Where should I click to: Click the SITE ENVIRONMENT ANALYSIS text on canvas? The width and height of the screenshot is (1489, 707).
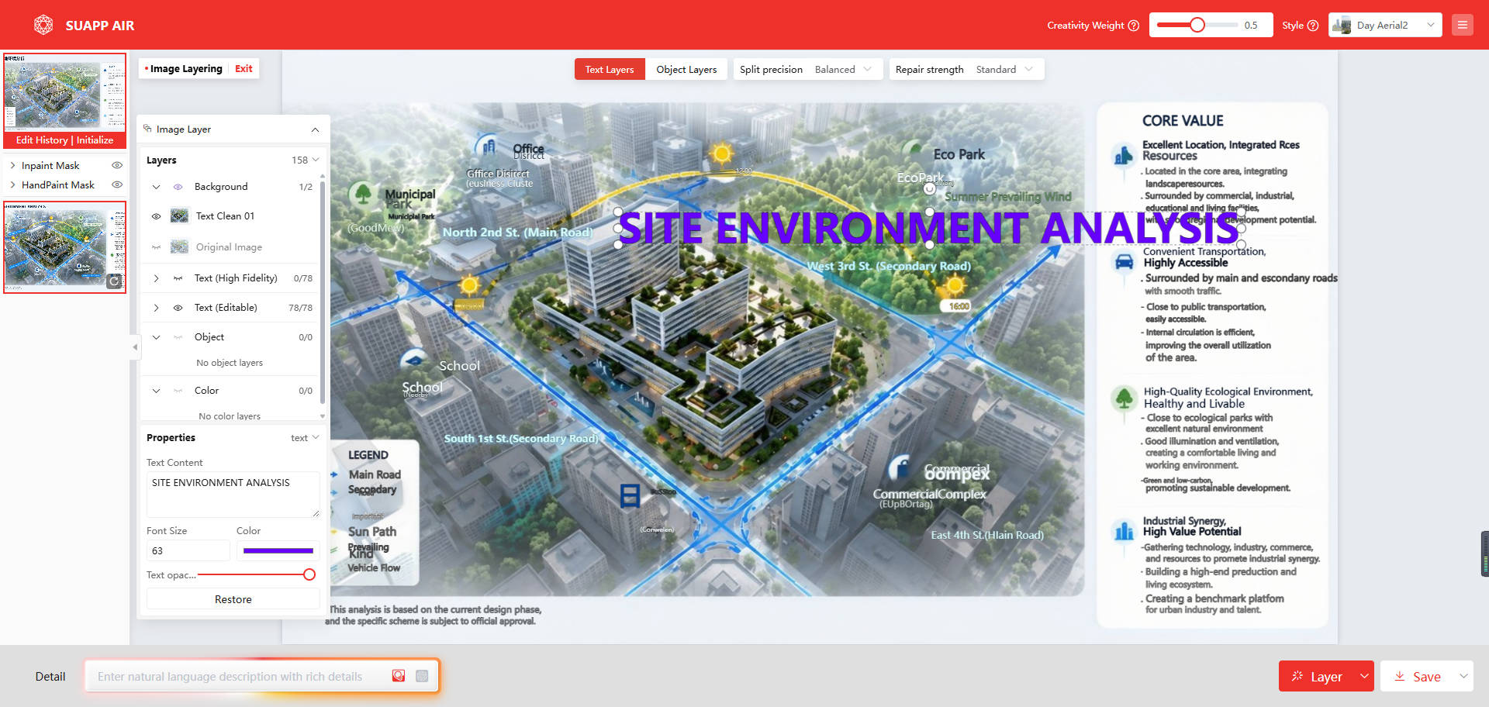coord(929,228)
